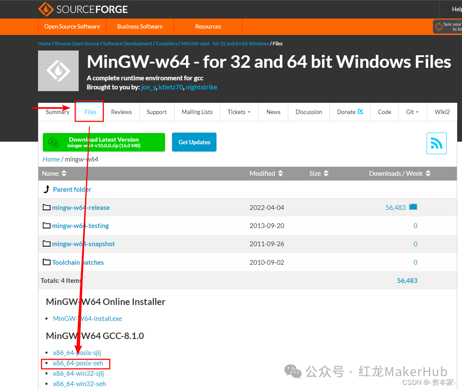Expand the Tickets dropdown tab

239,112
